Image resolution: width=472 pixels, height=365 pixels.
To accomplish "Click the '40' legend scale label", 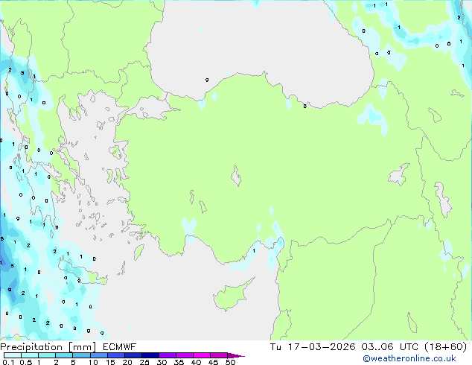I will [x=196, y=362].
